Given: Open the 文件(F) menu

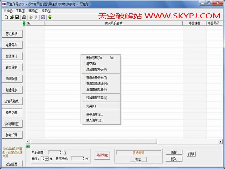Looking at the screenshot, I should click(8, 11).
